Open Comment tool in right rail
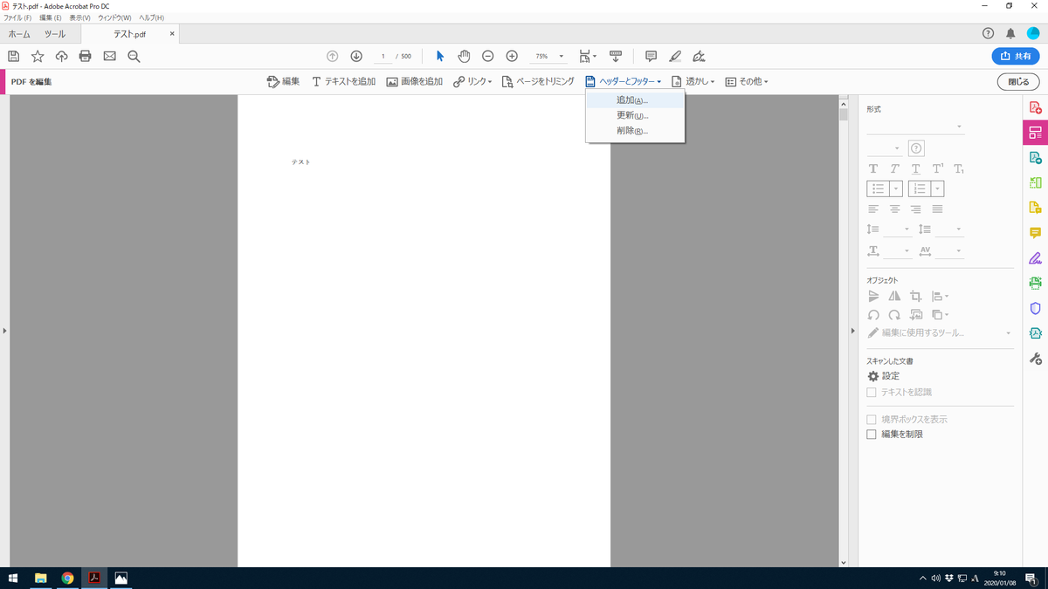1048x589 pixels. (1036, 233)
